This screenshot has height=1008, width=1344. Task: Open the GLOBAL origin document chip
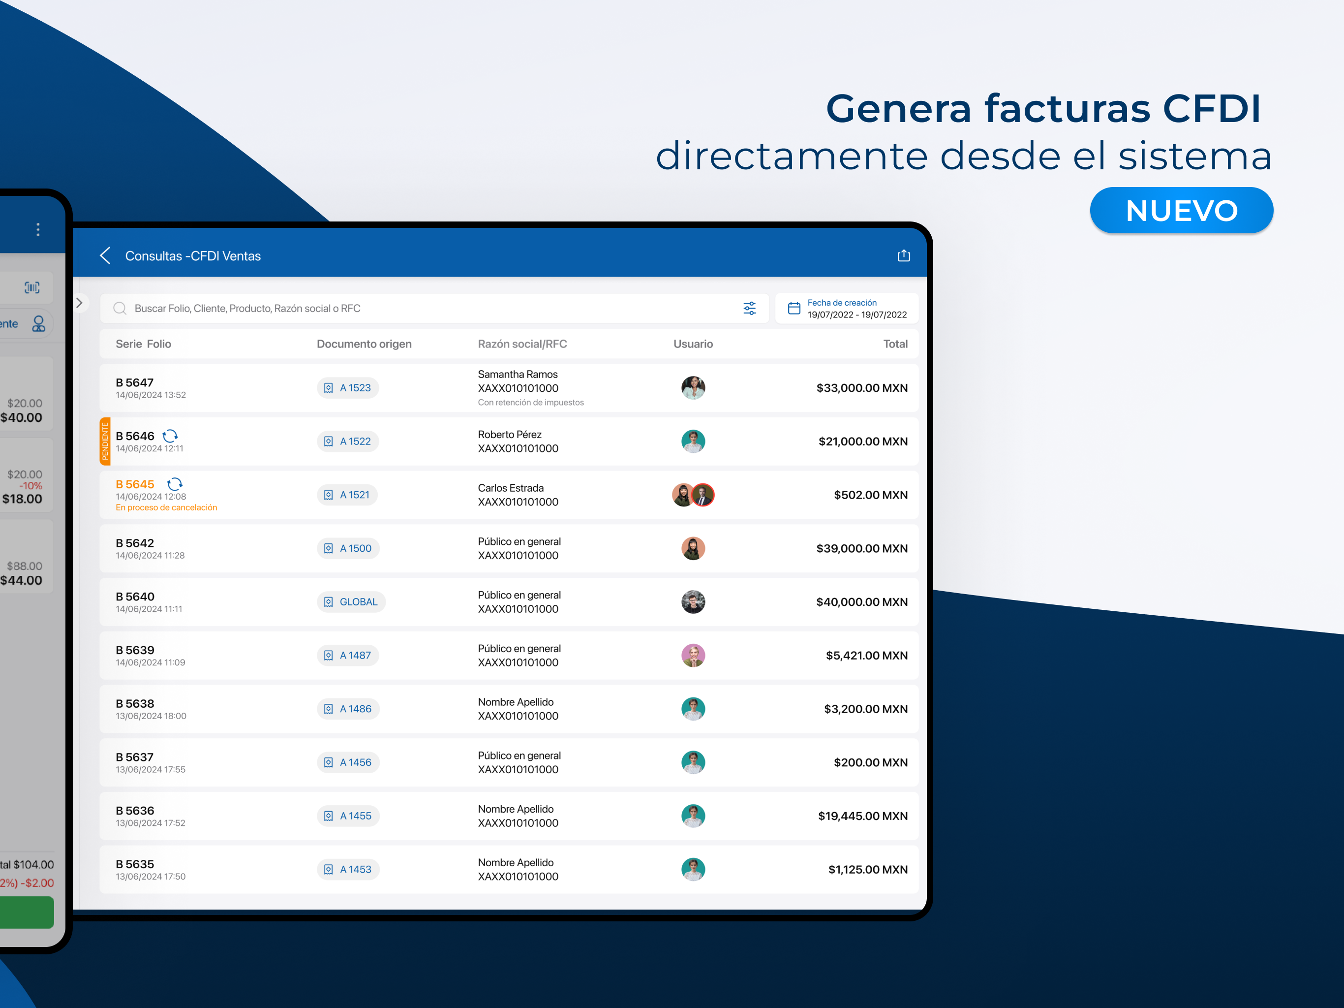pyautogui.click(x=351, y=602)
